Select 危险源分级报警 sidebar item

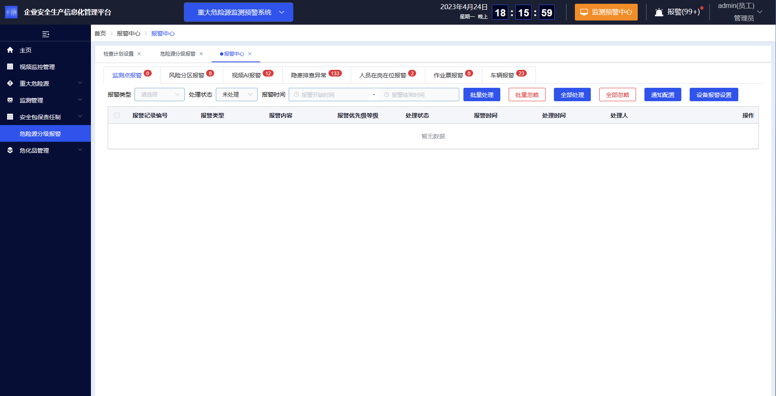pyautogui.click(x=45, y=134)
